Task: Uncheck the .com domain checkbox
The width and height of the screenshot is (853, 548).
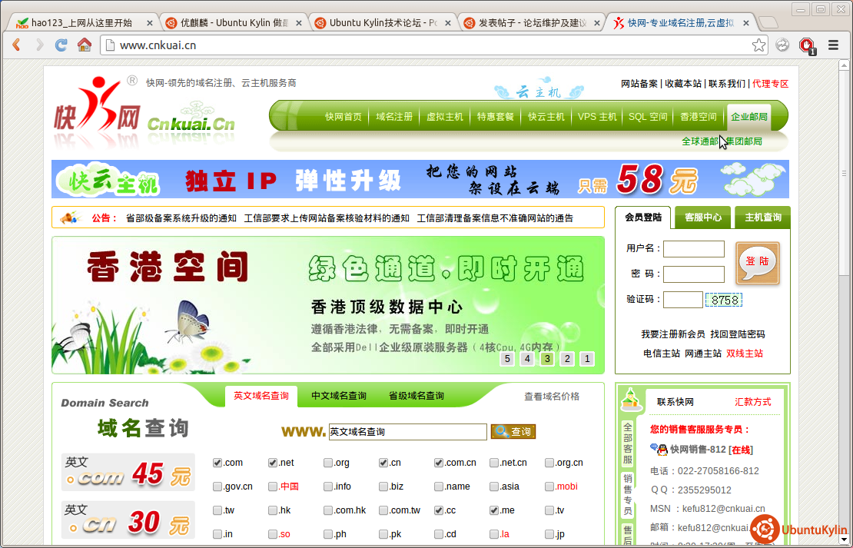Action: pyautogui.click(x=217, y=463)
